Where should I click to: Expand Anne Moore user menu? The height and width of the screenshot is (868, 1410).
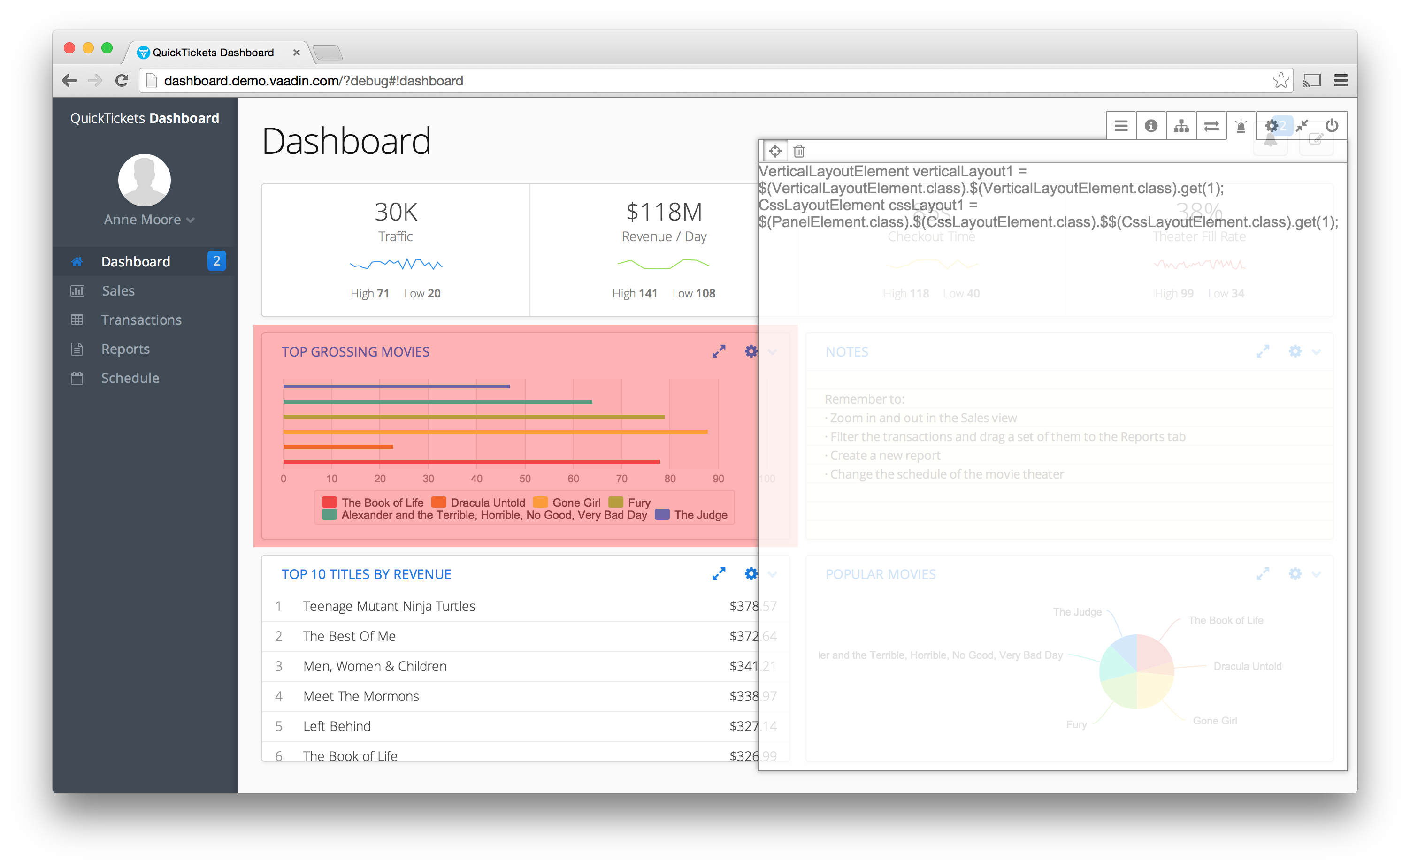(149, 220)
